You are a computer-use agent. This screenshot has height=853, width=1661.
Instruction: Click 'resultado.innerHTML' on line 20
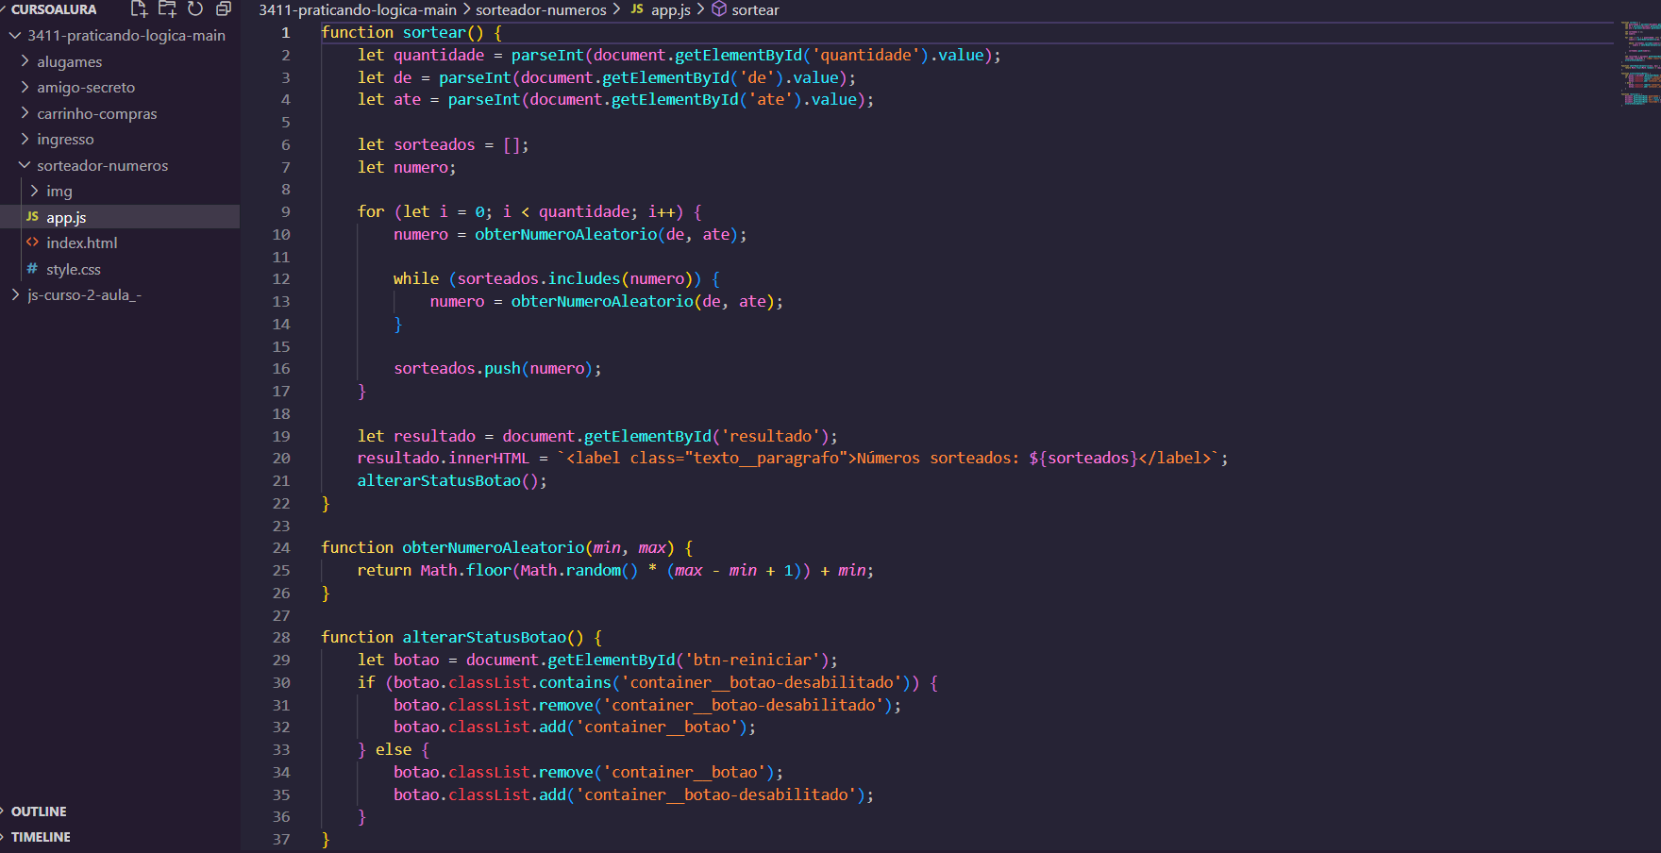coord(444,458)
